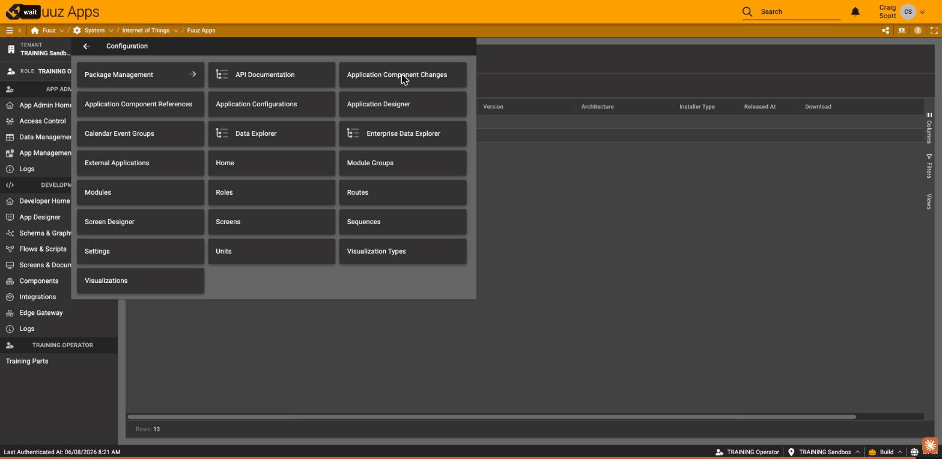Click the Access Control sidebar icon

tap(10, 121)
